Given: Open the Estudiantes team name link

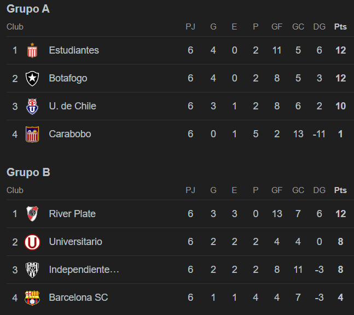Looking at the screenshot, I should pyautogui.click(x=74, y=50).
